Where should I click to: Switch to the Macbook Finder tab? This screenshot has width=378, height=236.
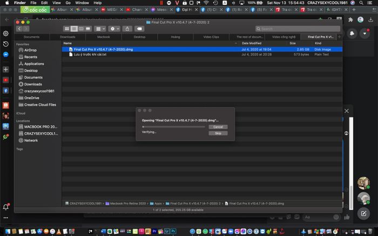coord(104,37)
